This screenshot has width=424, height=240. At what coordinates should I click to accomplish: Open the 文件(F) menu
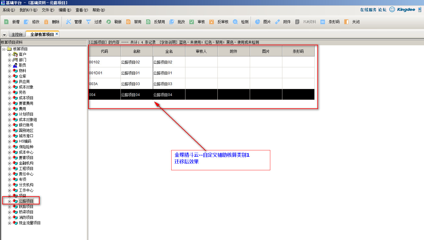click(48, 10)
